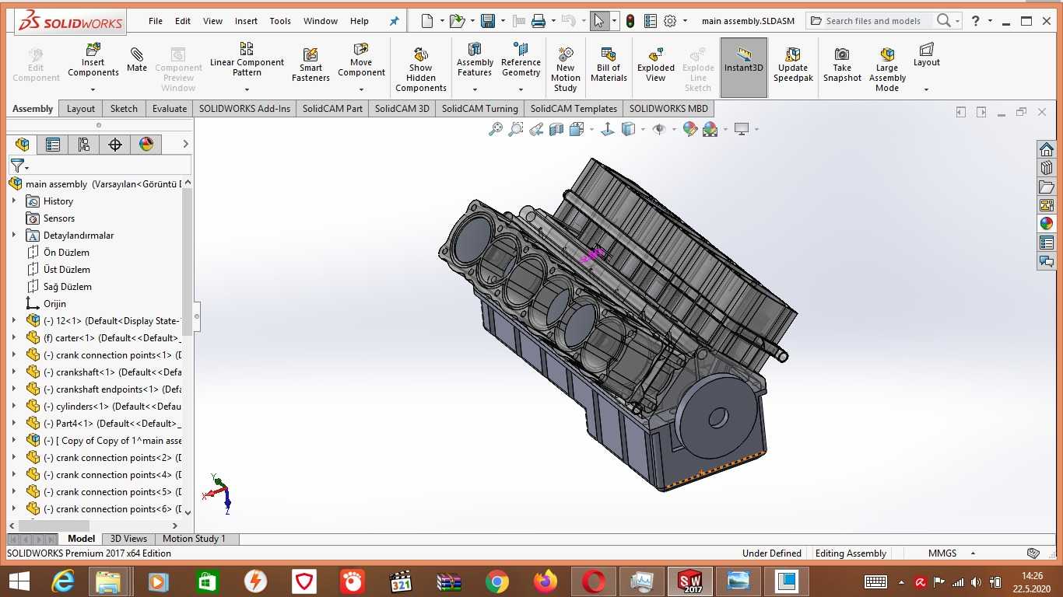Viewport: 1063px width, 597px height.
Task: Click the Search files and models field
Action: pos(873,21)
